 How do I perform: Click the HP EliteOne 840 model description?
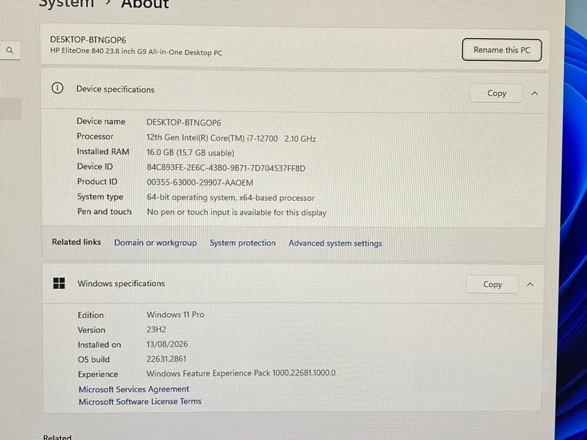(136, 52)
